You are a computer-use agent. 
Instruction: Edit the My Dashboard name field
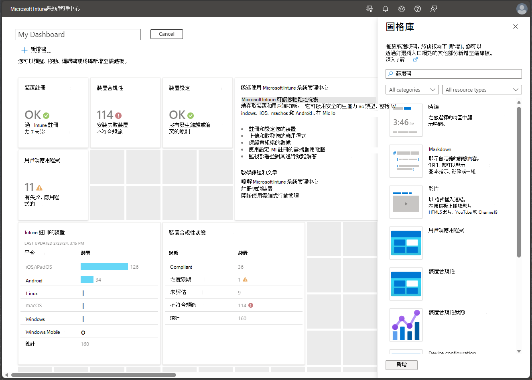pos(78,35)
